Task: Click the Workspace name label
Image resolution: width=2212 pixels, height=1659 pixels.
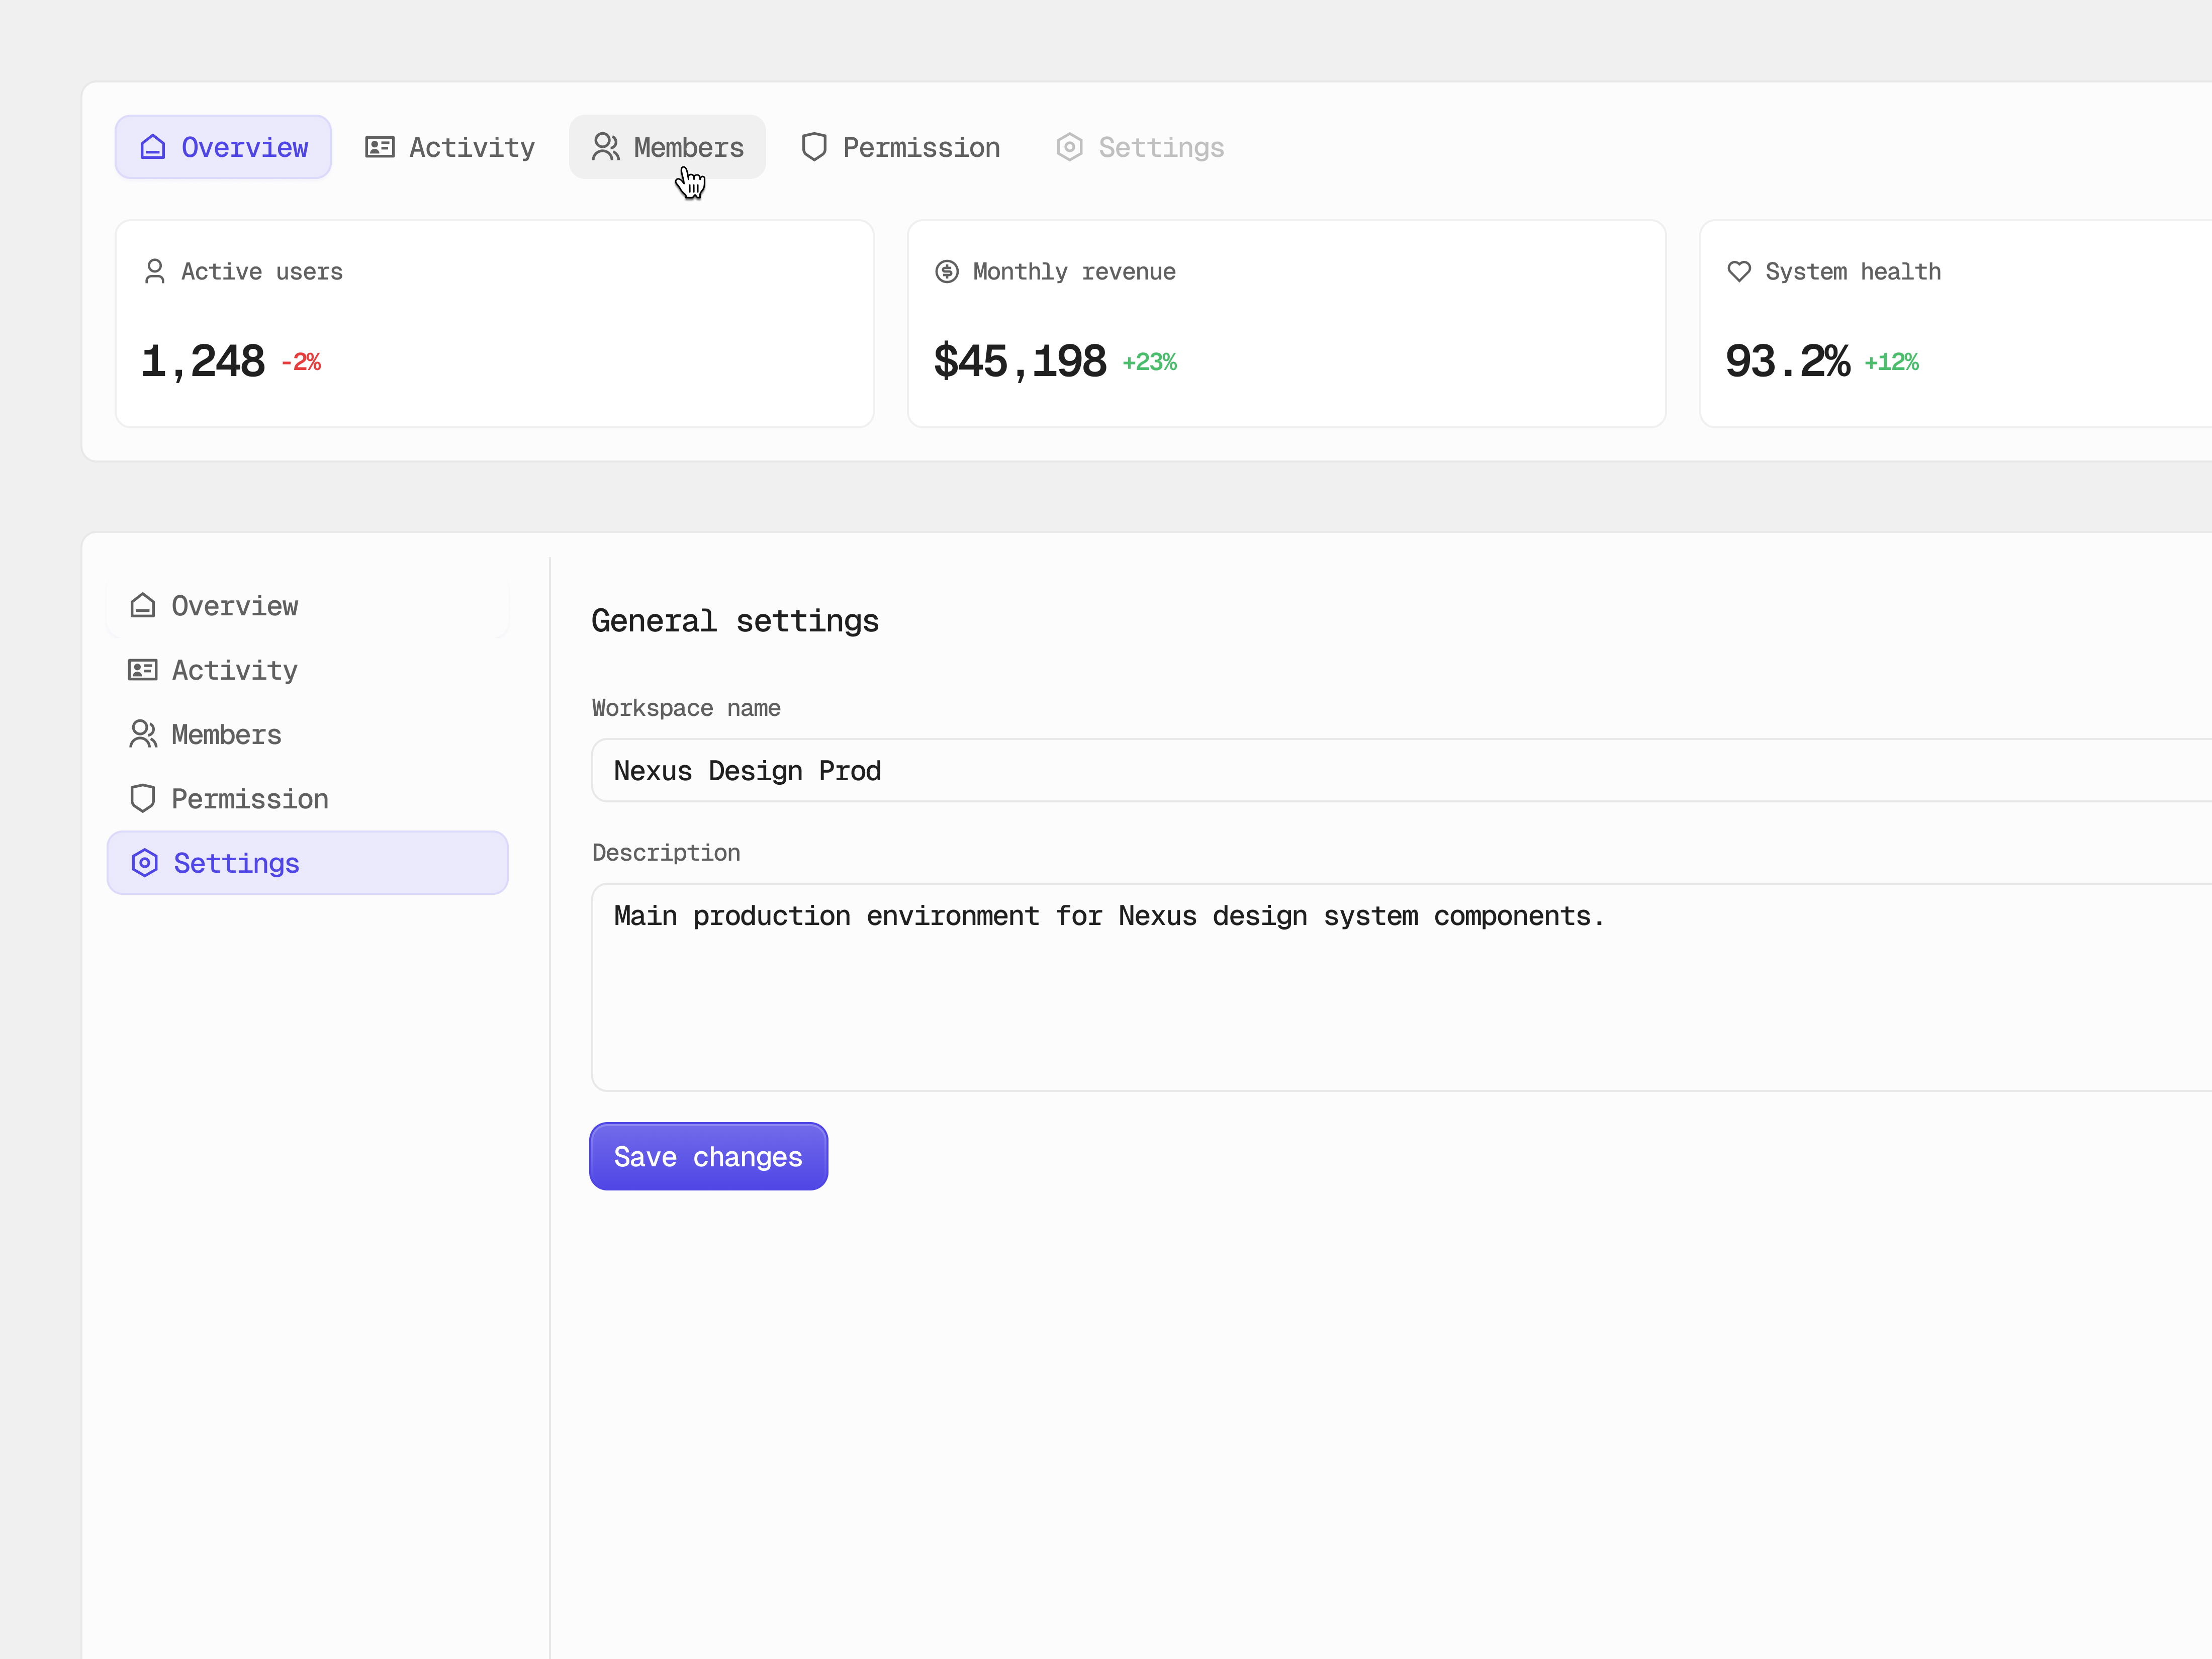Action: point(686,708)
